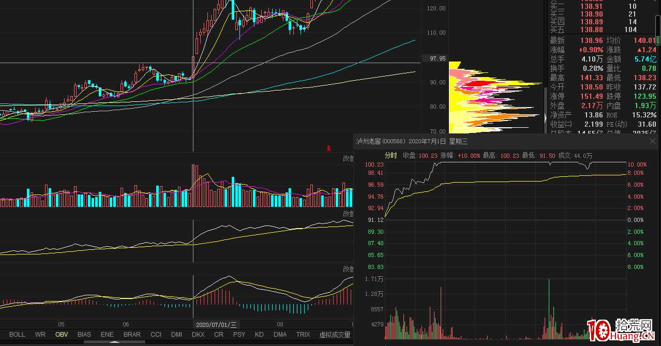The image size is (661, 346).
Task: Open the TRIX indicator tab
Action: (x=303, y=335)
